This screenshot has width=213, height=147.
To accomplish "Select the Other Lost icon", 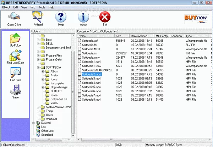I will [x=38, y=131].
